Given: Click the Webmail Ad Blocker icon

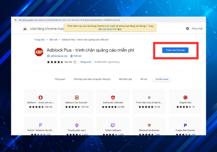Looking at the screenshot, I should [149, 125].
